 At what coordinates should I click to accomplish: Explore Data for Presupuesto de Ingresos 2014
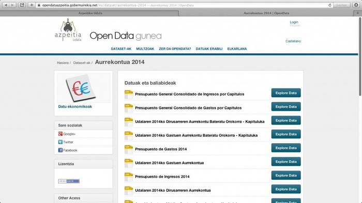click(286, 175)
